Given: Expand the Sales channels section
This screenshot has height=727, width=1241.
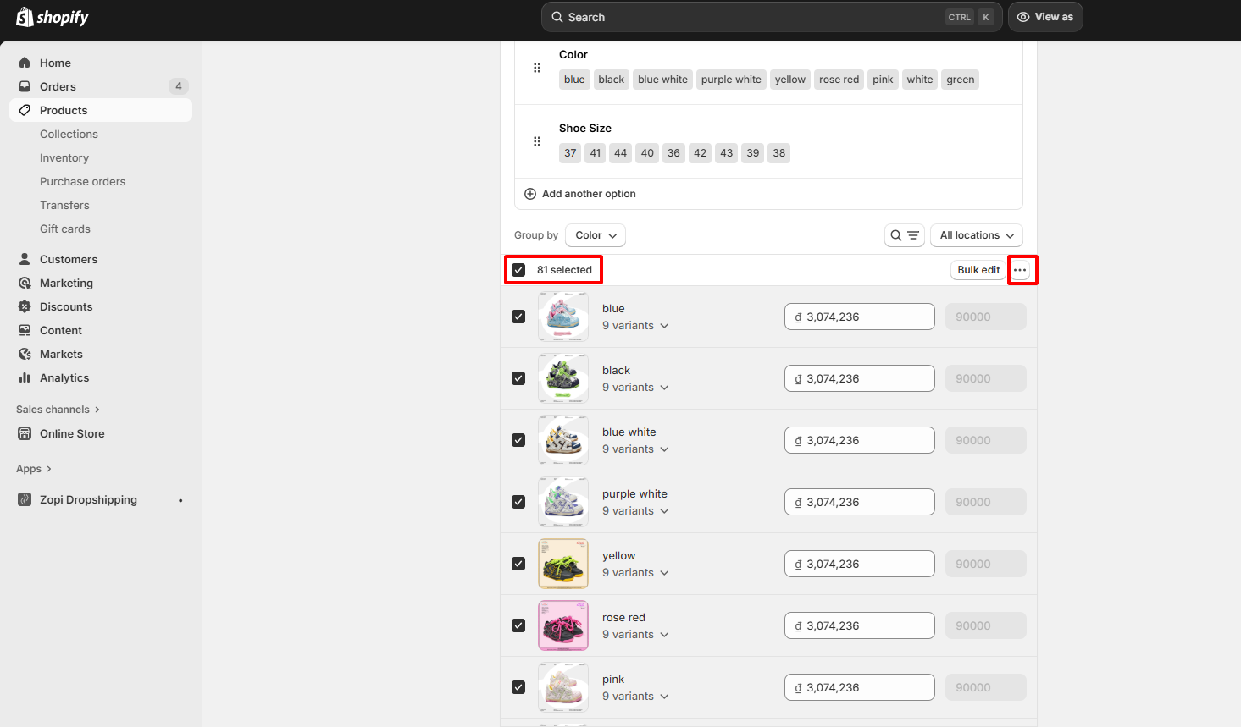Looking at the screenshot, I should point(58,410).
